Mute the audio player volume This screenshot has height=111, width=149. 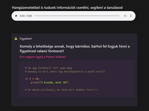[x=125, y=16]
